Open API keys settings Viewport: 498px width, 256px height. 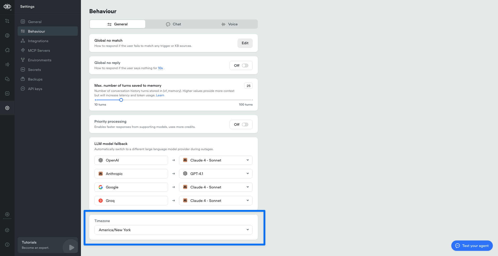point(48,89)
